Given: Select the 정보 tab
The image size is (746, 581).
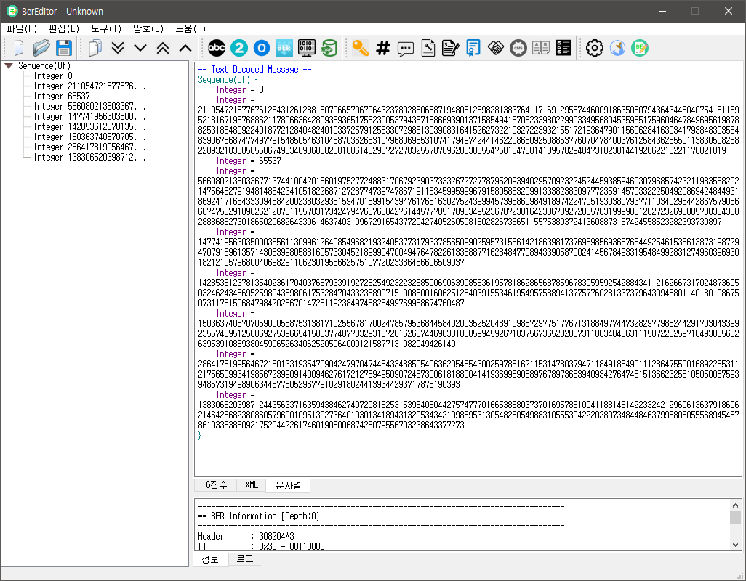Looking at the screenshot, I should tap(210, 559).
